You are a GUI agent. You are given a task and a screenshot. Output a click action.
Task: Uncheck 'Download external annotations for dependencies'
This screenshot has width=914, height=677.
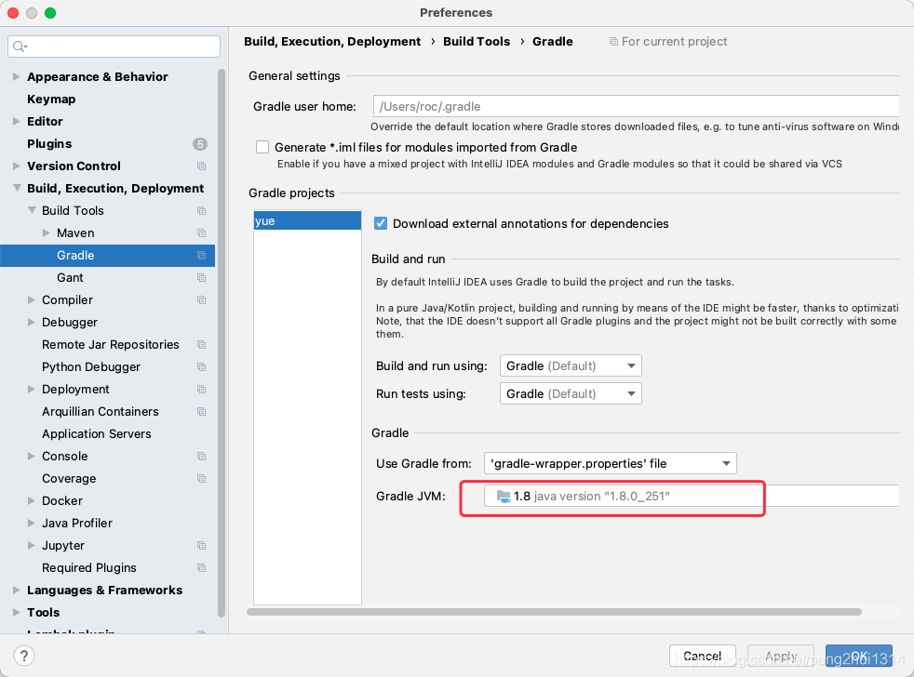pyautogui.click(x=381, y=223)
